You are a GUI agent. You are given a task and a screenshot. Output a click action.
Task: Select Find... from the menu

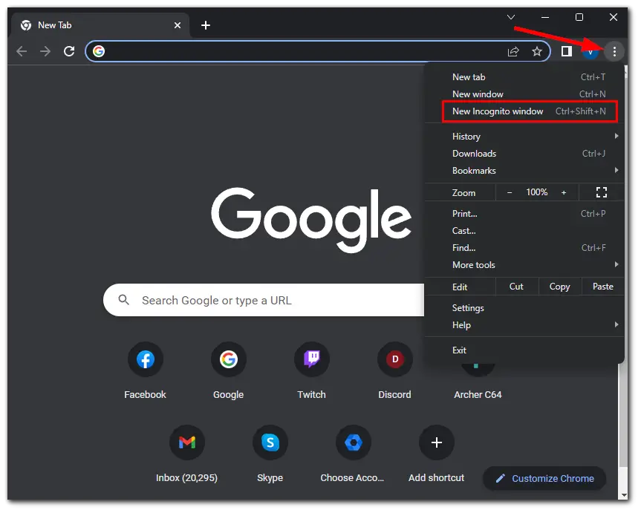tap(524, 248)
